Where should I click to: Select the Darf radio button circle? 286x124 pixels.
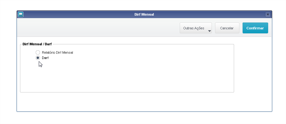(x=38, y=58)
